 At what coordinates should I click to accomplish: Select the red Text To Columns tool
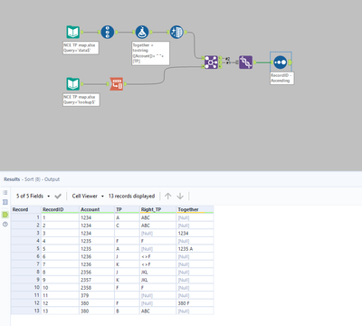[117, 84]
